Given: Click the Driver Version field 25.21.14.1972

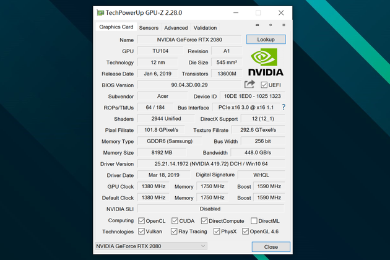Looking at the screenshot, I should pyautogui.click(x=211, y=164).
